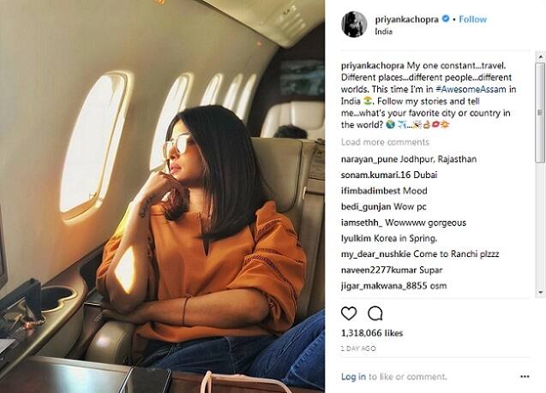Image resolution: width=546 pixels, height=393 pixels.
Task: Open priyankachopra profile picture avatar
Action: click(354, 24)
